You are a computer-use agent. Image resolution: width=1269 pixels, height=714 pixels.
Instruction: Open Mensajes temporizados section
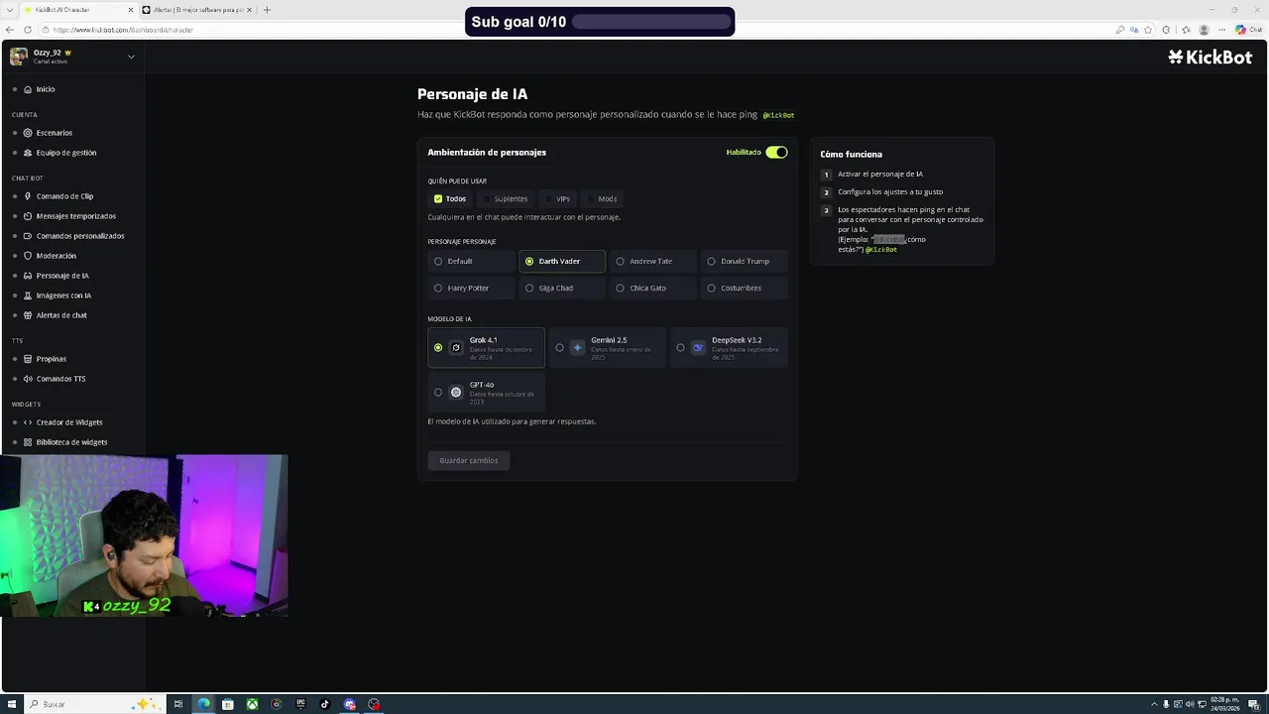75,216
